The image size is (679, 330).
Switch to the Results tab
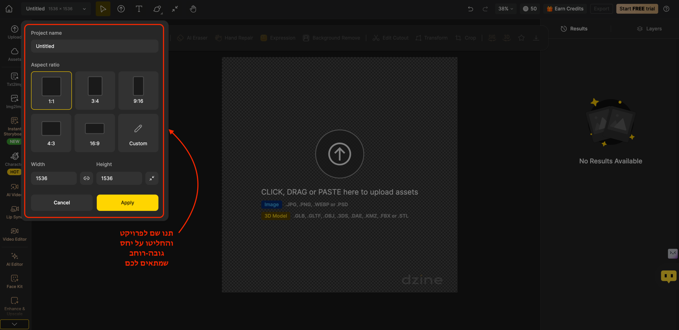pos(574,29)
